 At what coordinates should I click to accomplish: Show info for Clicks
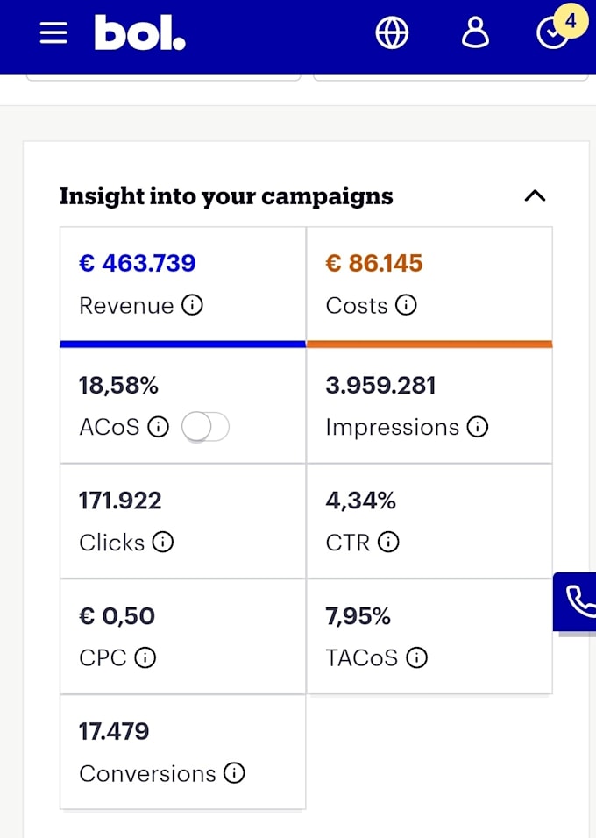(163, 542)
